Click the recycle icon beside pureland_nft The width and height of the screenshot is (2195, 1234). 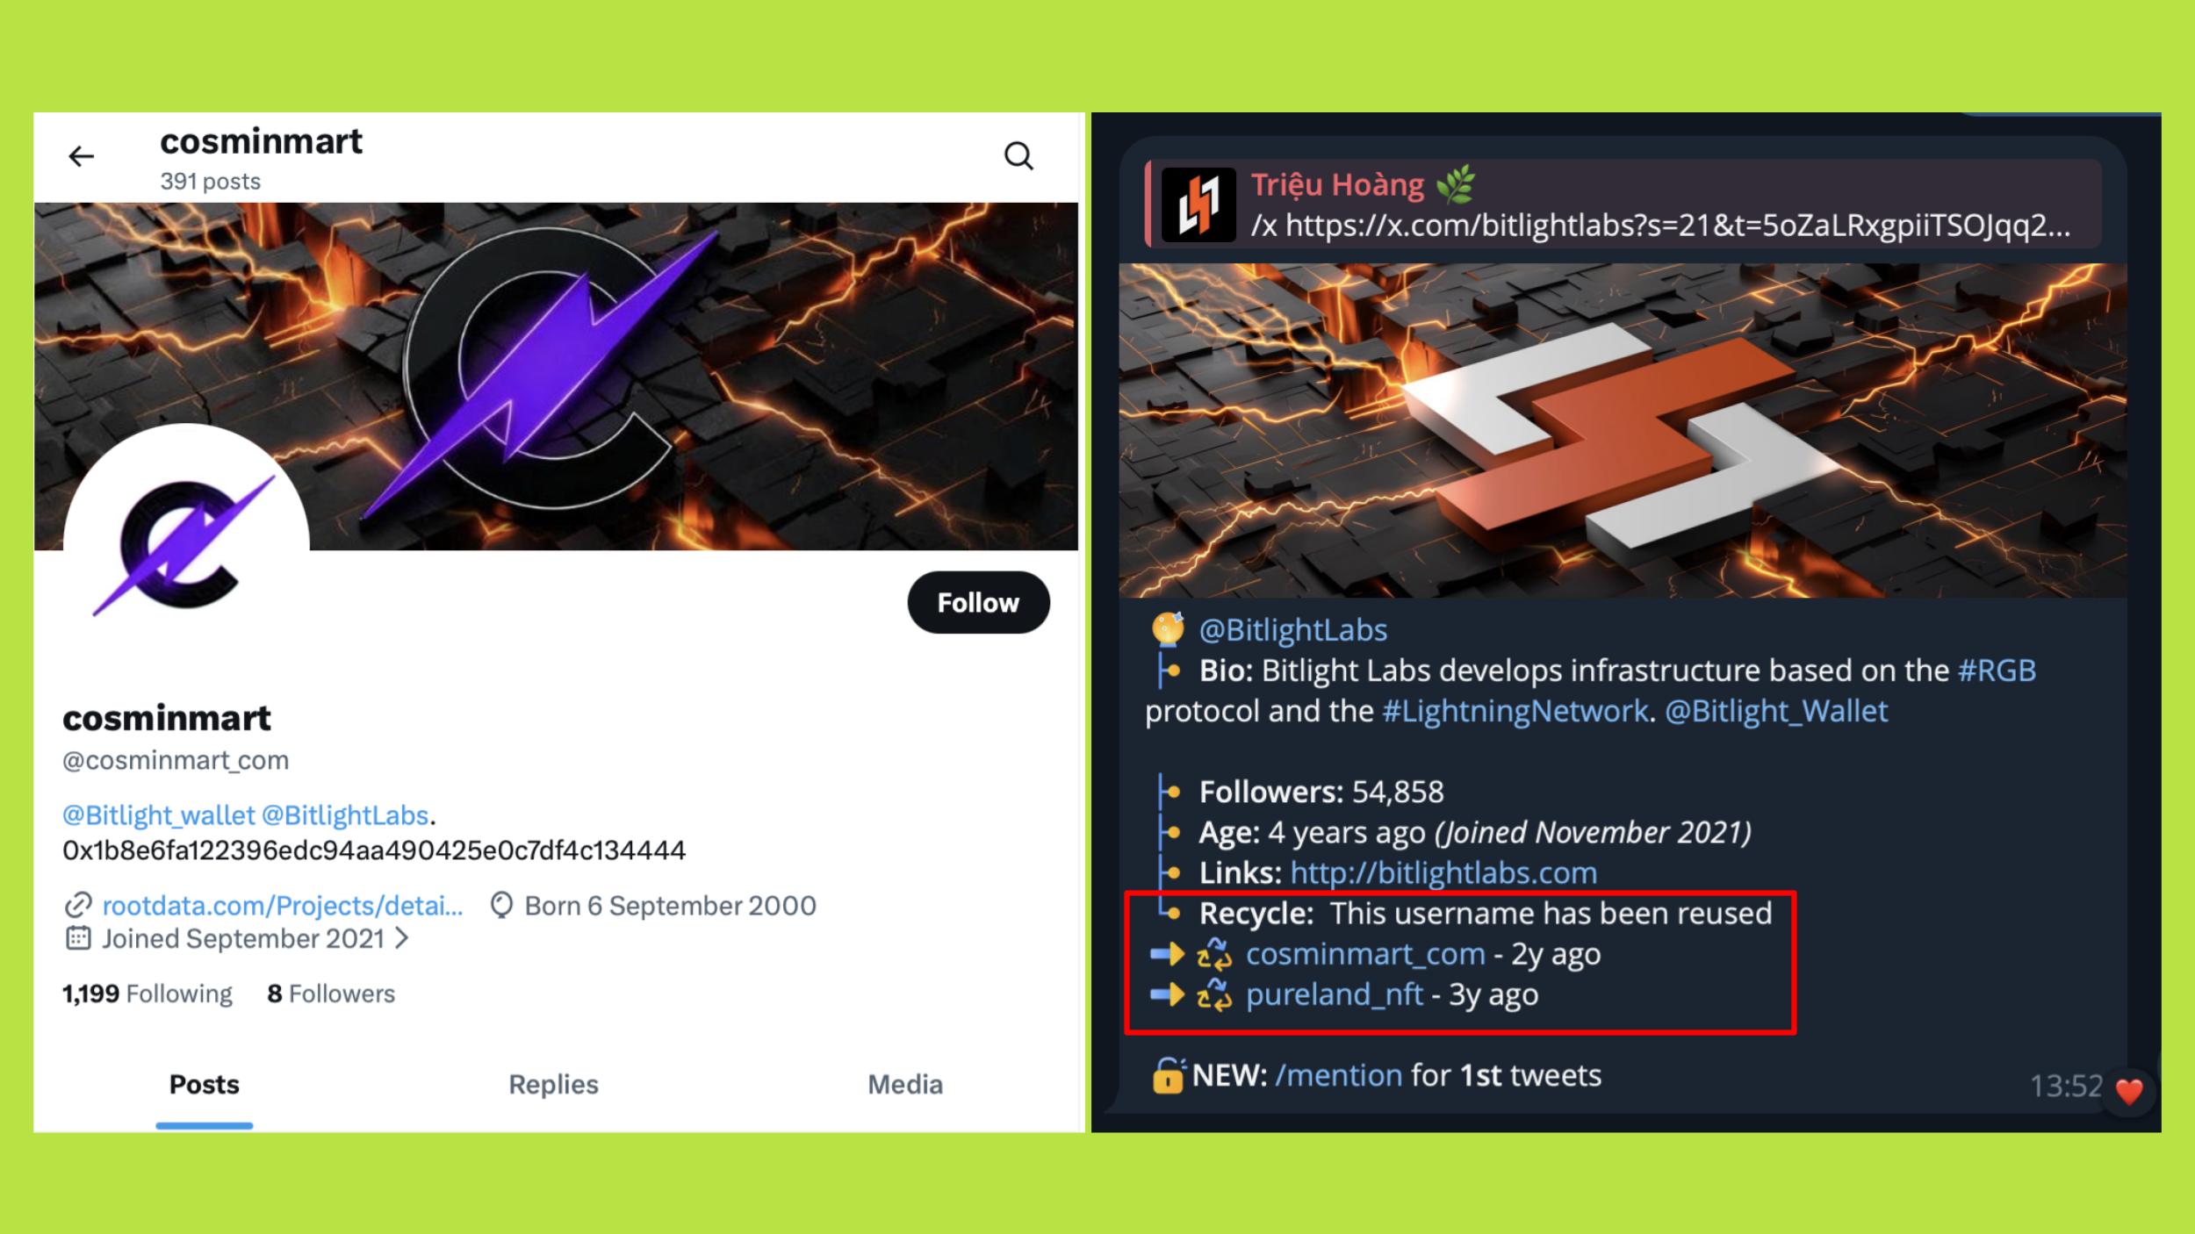1214,994
